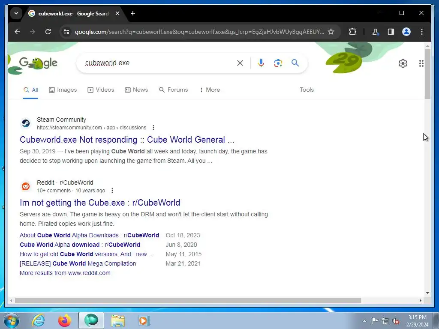The height and width of the screenshot is (329, 439).
Task: Search by image with Google Lens
Action: [278, 63]
